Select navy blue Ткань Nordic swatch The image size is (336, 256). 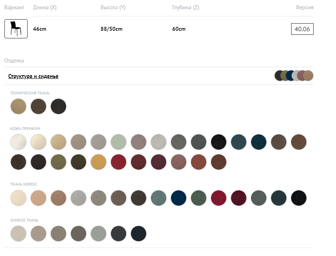pyautogui.click(x=179, y=198)
